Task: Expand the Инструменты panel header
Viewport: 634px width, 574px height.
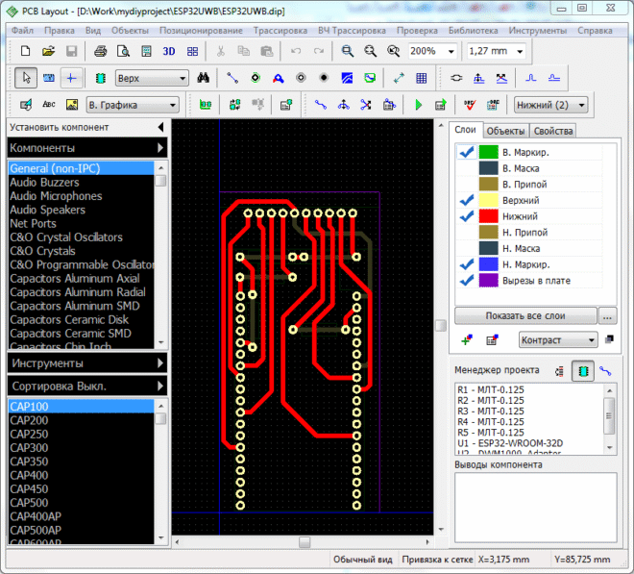Action: (x=87, y=363)
